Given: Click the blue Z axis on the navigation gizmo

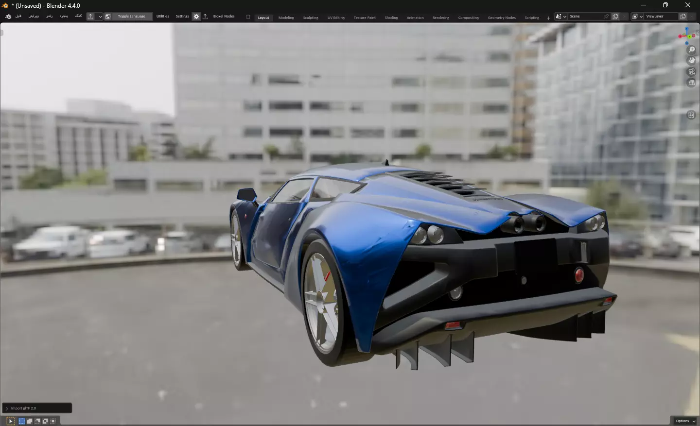Looking at the screenshot, I should (687, 29).
